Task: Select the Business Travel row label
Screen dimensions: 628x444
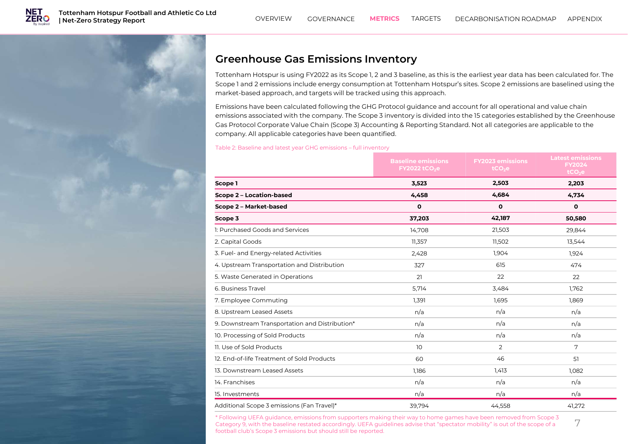Action: [x=240, y=288]
